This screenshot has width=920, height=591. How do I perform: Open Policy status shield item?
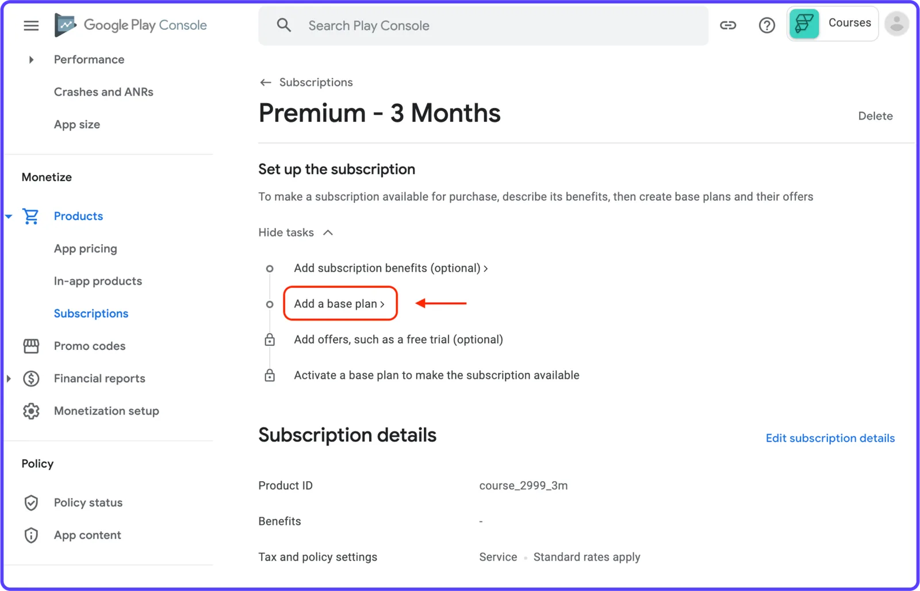click(88, 502)
